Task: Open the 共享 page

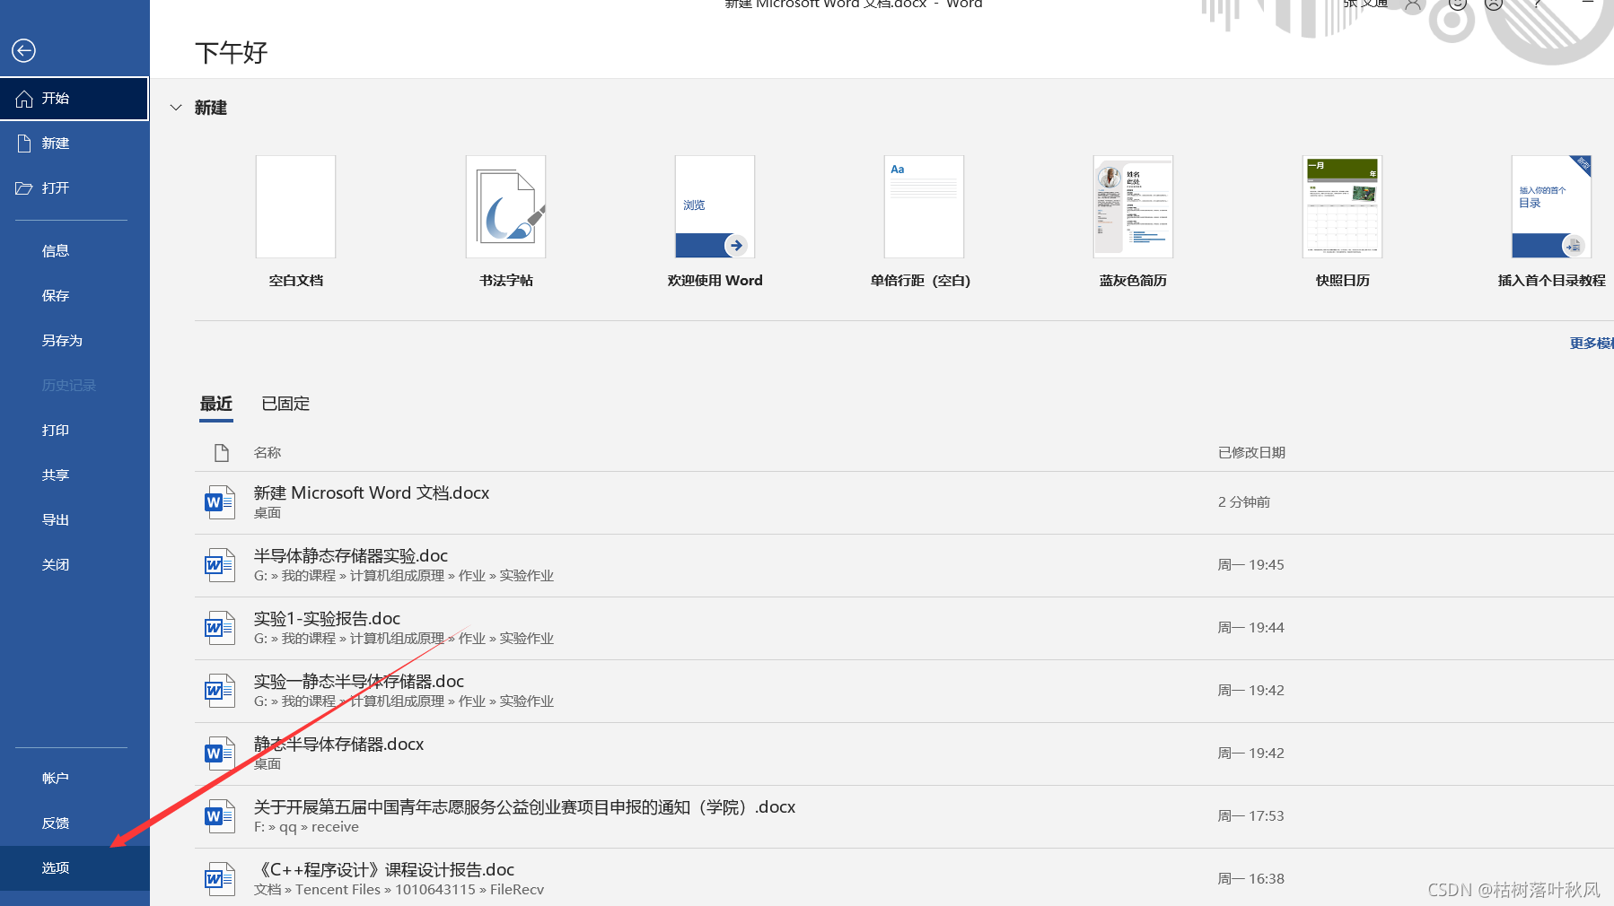Action: [x=75, y=475]
